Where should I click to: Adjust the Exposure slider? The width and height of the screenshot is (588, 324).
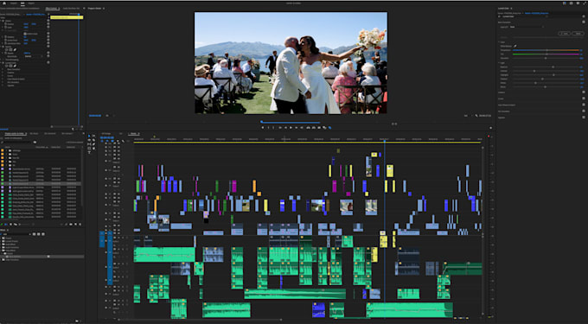click(546, 67)
